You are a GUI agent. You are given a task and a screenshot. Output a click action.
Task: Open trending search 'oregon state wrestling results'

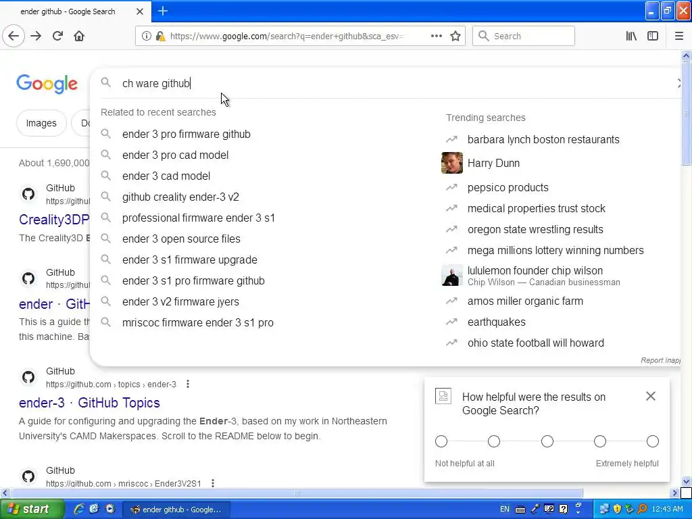tap(535, 230)
